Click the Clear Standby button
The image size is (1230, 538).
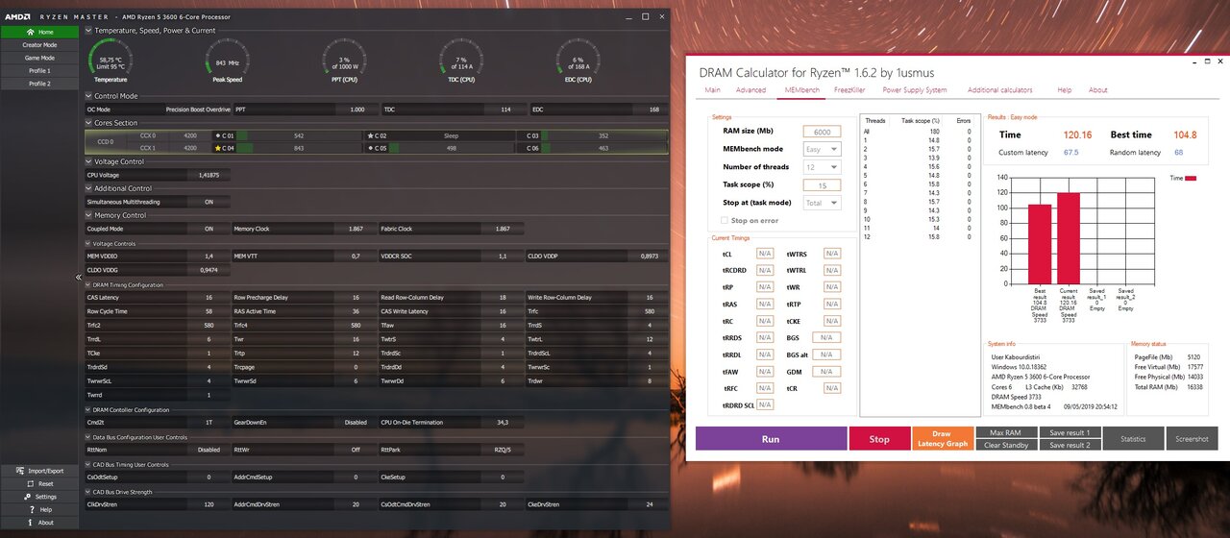1005,445
